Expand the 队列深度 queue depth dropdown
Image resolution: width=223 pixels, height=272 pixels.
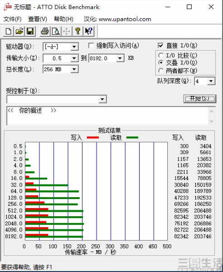(211, 81)
